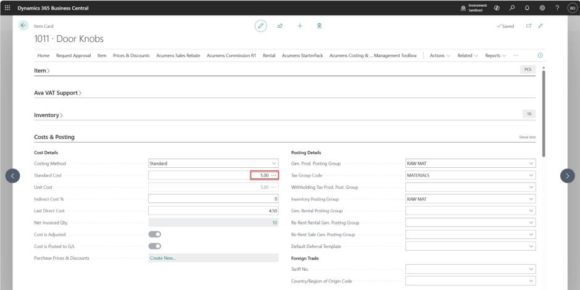This screenshot has width=580, height=290.
Task: Go to the next record arrow
Action: click(x=568, y=176)
